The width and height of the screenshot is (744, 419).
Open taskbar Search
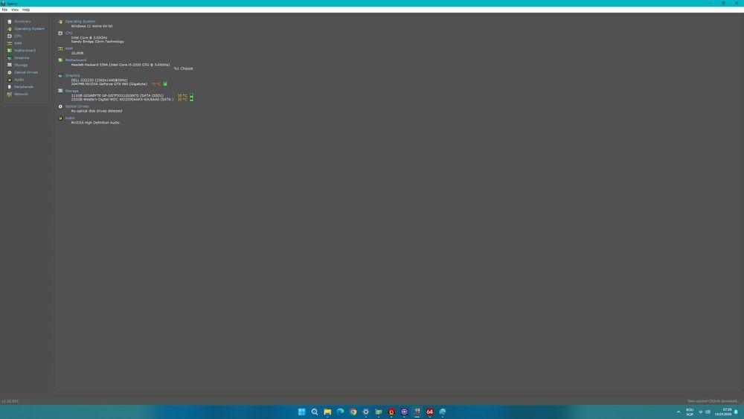point(315,412)
